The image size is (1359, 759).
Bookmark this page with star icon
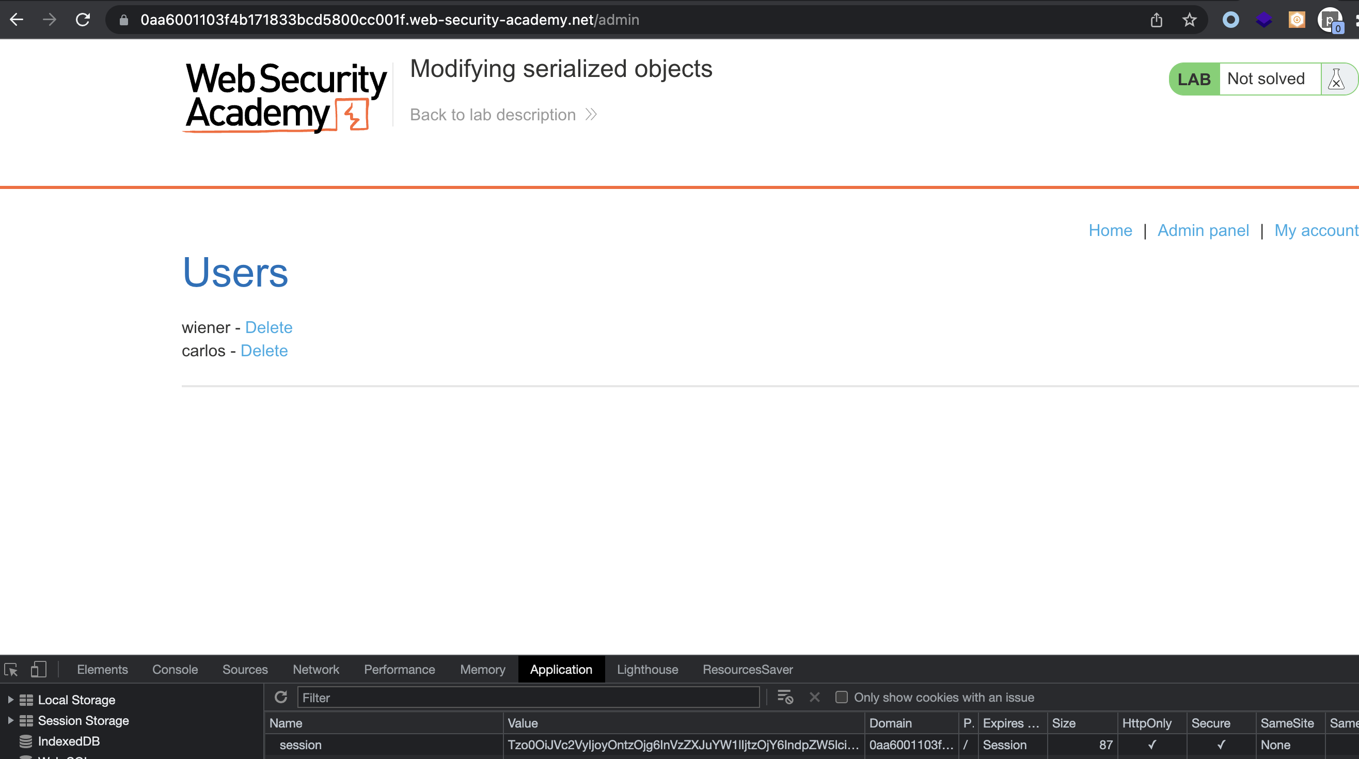pyautogui.click(x=1189, y=20)
